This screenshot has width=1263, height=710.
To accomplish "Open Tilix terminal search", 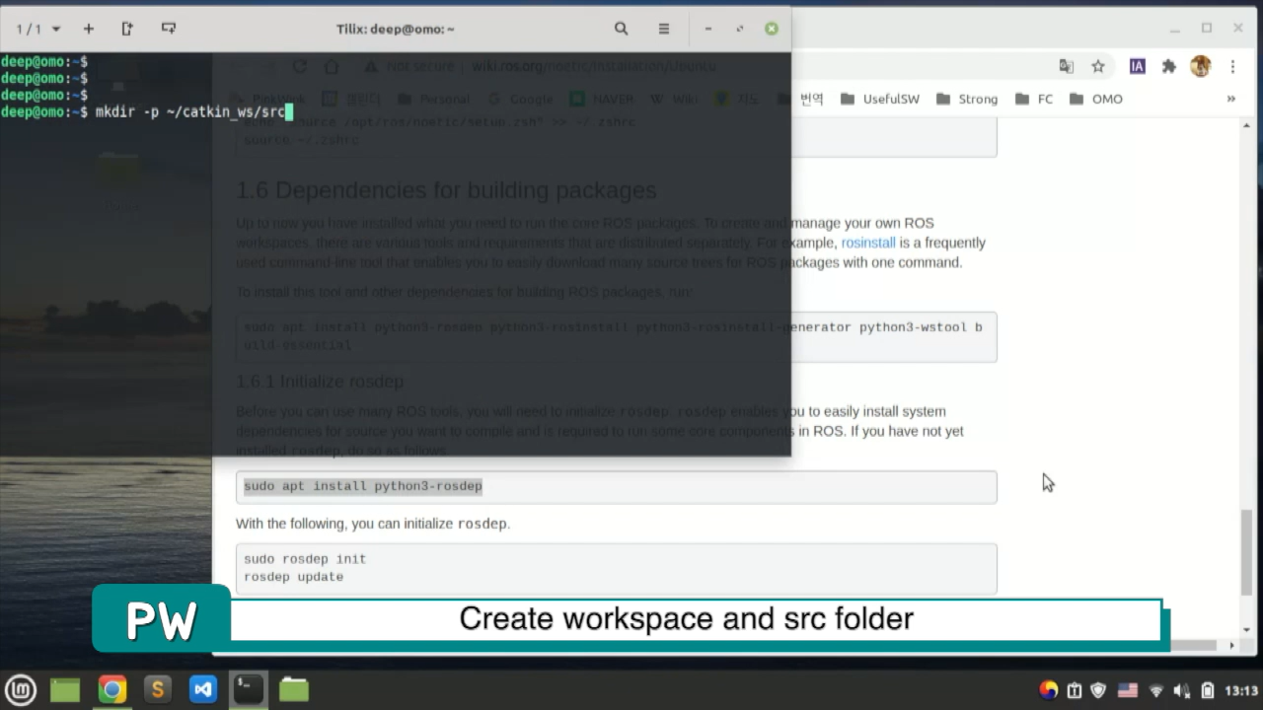I will [x=621, y=29].
